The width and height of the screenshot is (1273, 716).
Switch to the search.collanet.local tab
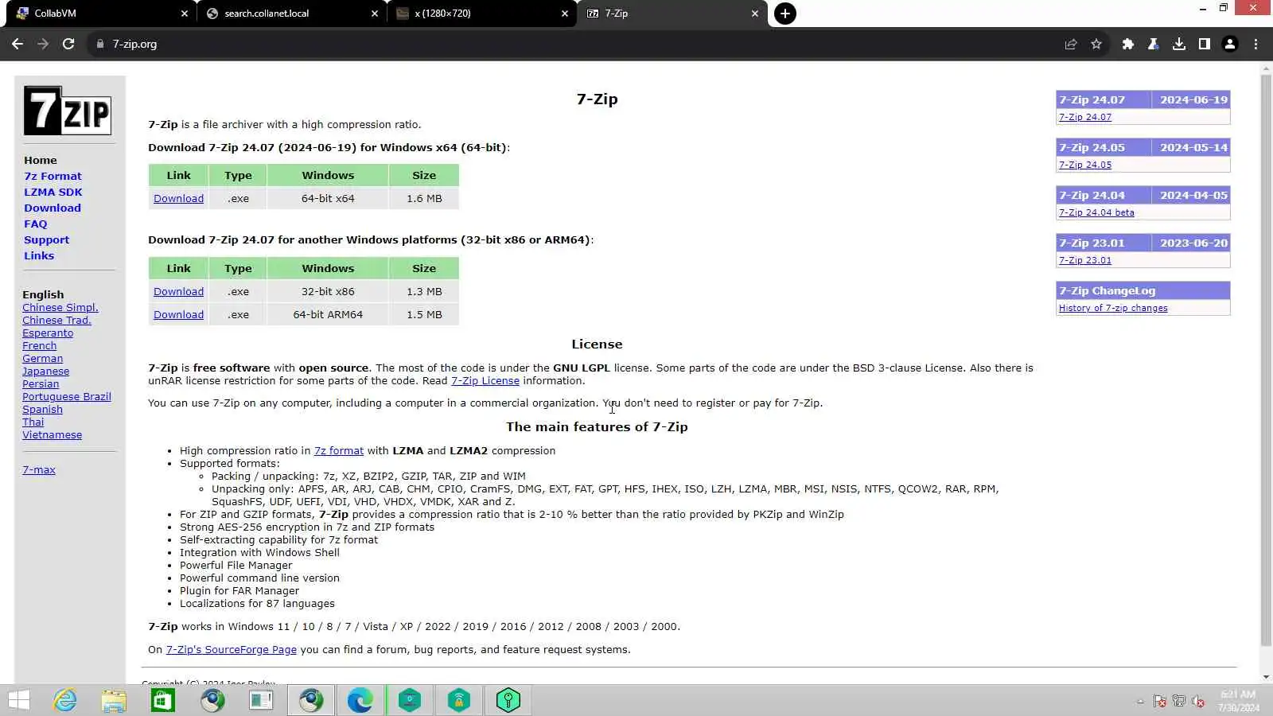290,14
